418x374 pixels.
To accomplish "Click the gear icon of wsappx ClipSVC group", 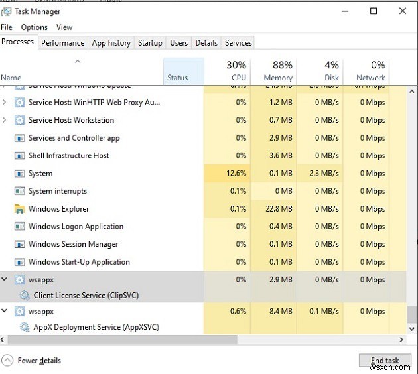I will pos(19,280).
